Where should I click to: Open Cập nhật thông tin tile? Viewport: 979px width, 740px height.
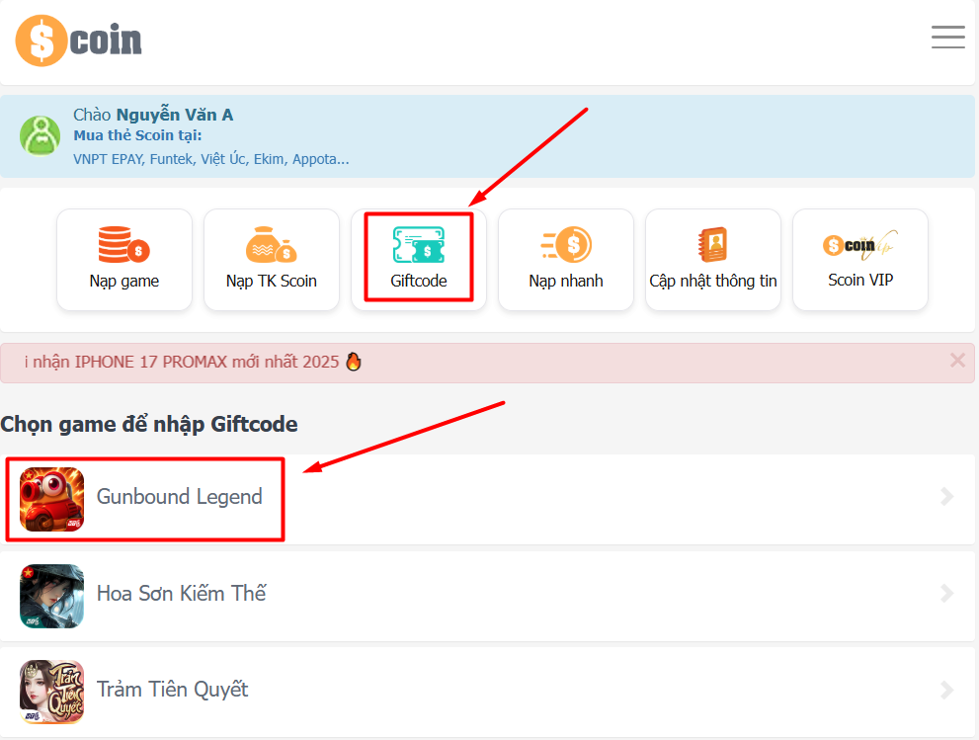[x=713, y=259]
